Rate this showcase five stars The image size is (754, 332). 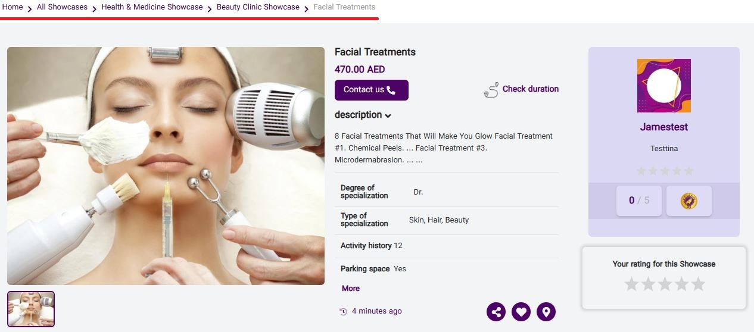698,284
